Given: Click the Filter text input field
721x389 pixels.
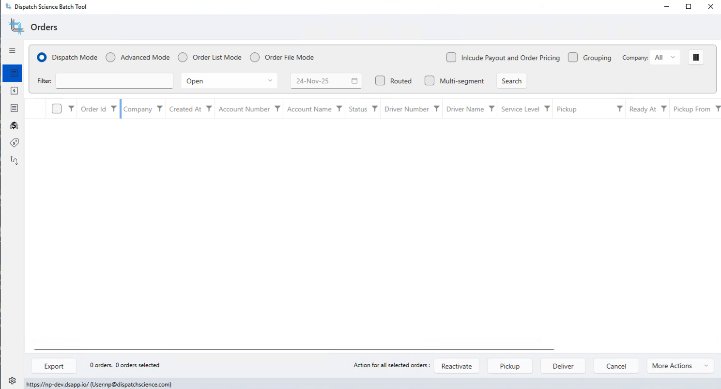Looking at the screenshot, I should click(x=114, y=81).
